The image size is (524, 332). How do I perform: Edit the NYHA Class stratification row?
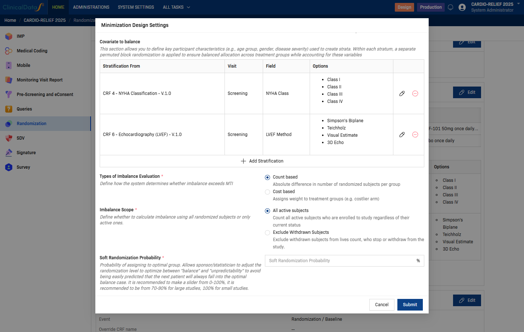(402, 93)
